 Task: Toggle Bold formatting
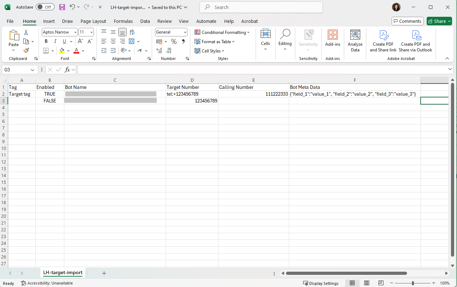tap(46, 41)
